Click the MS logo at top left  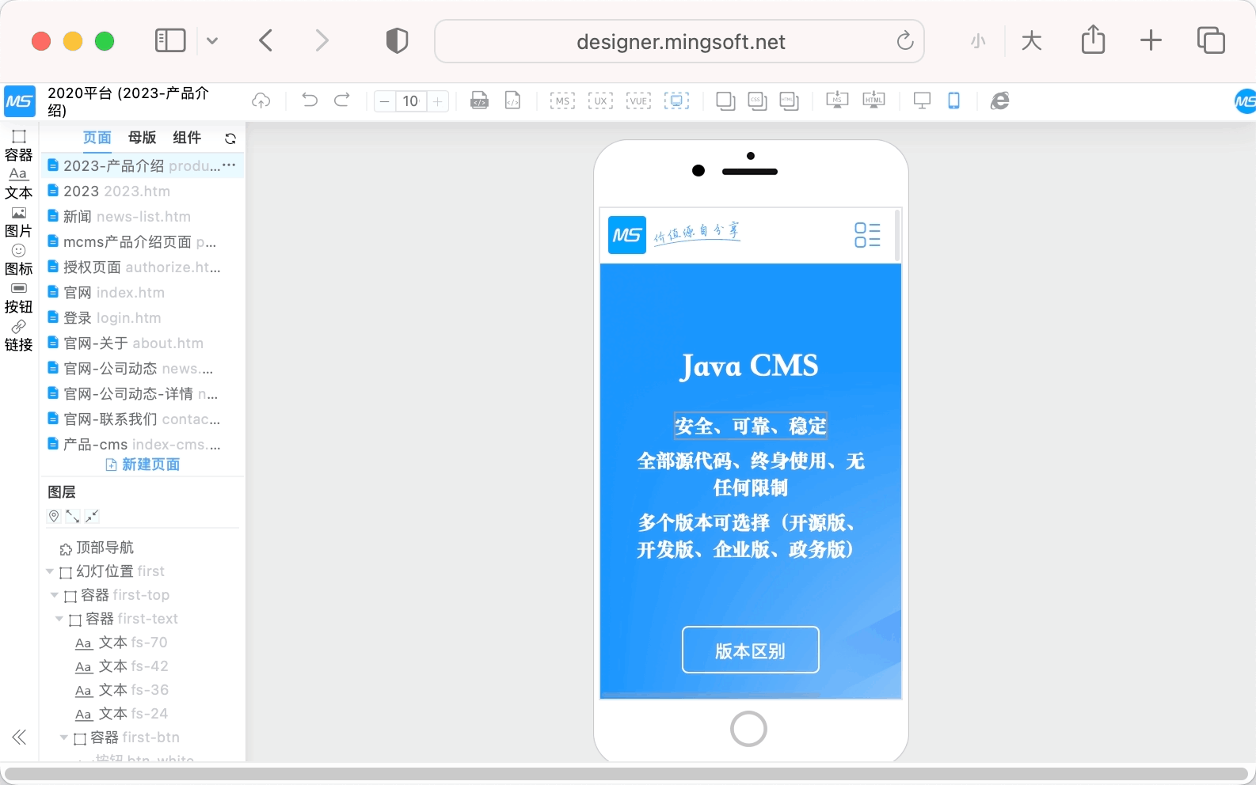click(20, 101)
